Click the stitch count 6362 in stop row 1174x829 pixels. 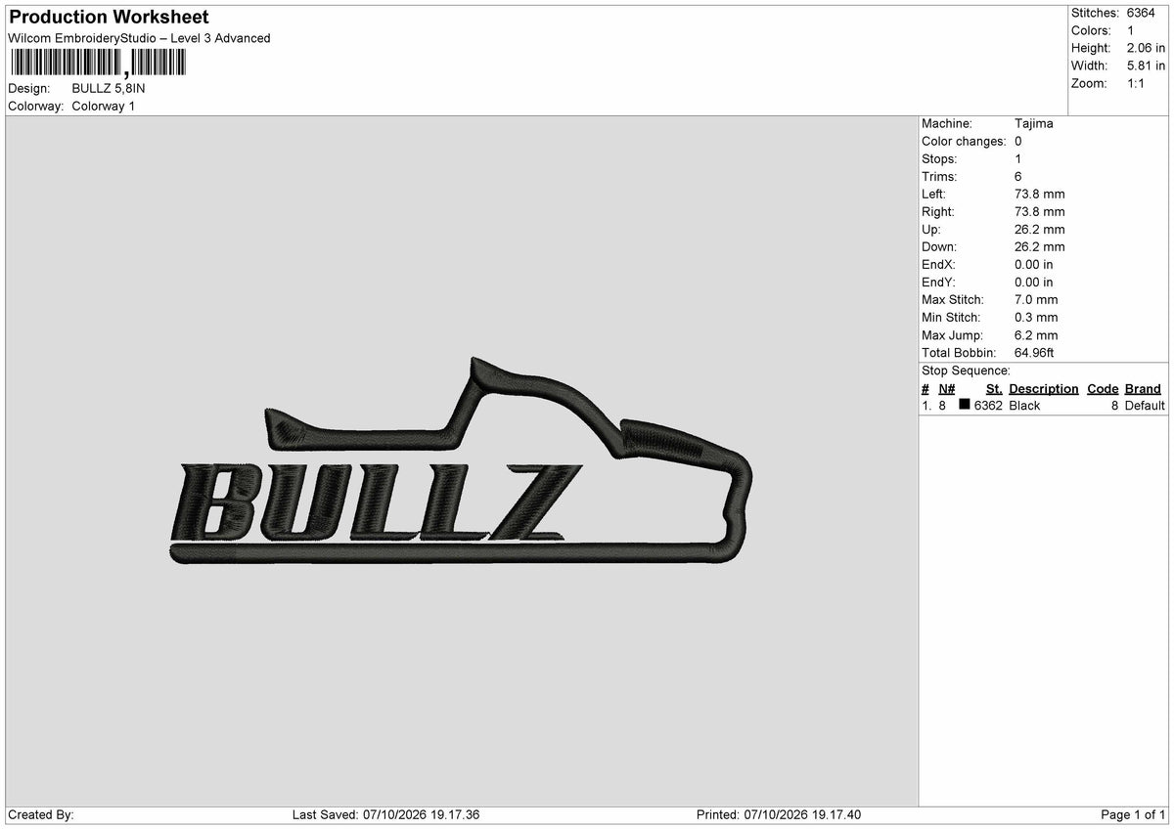pos(988,406)
